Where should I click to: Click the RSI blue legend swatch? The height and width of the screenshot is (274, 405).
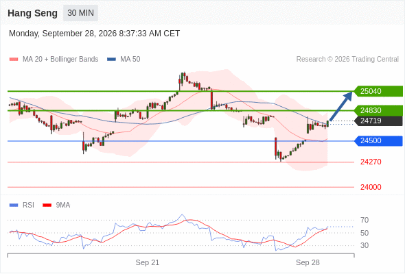[x=14, y=206]
